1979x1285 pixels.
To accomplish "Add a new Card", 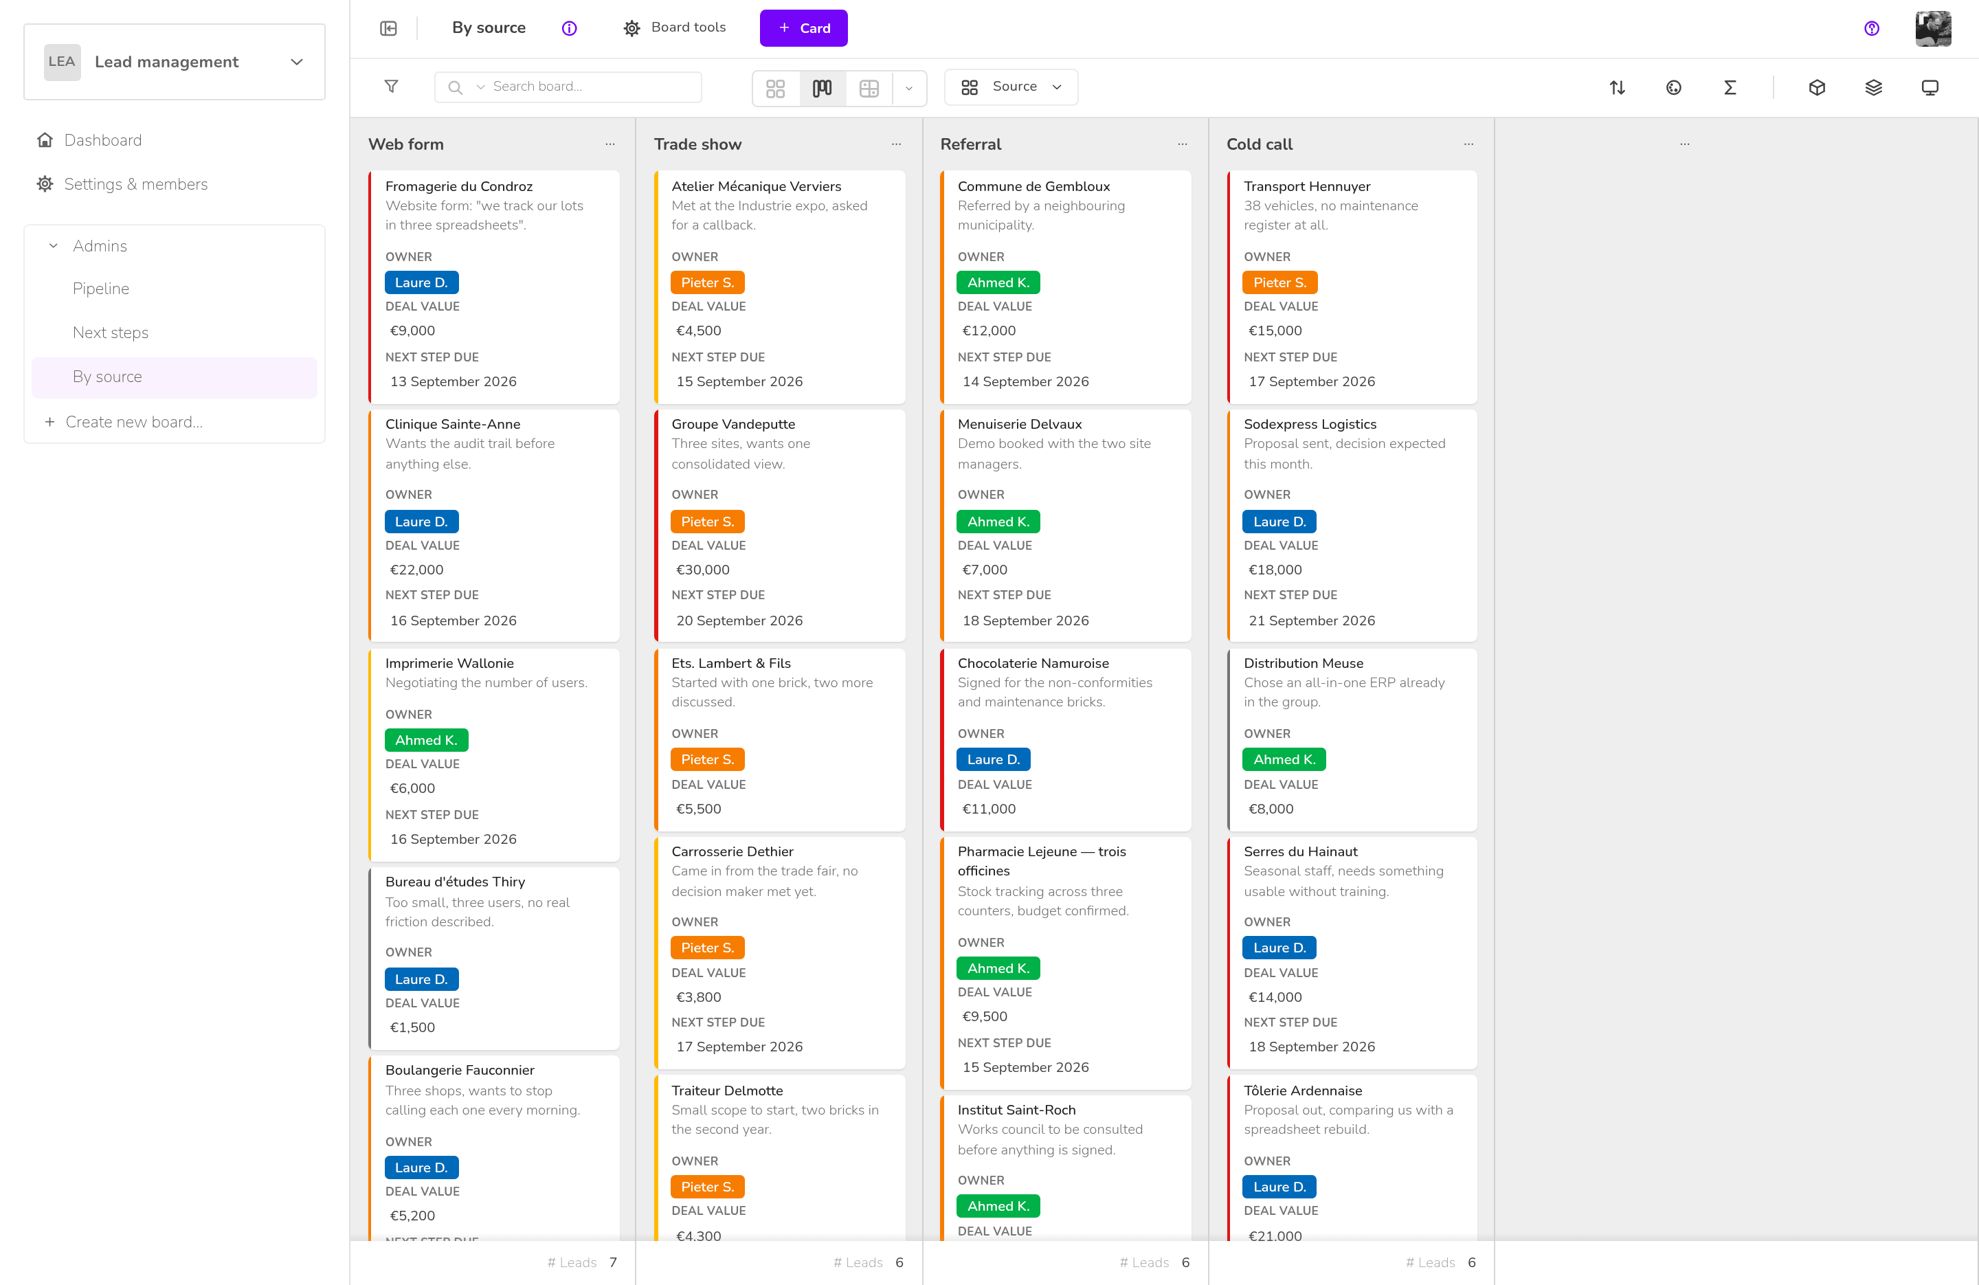I will 803,28.
